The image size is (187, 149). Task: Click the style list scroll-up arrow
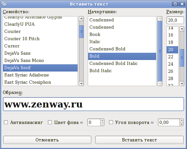pos(160,19)
